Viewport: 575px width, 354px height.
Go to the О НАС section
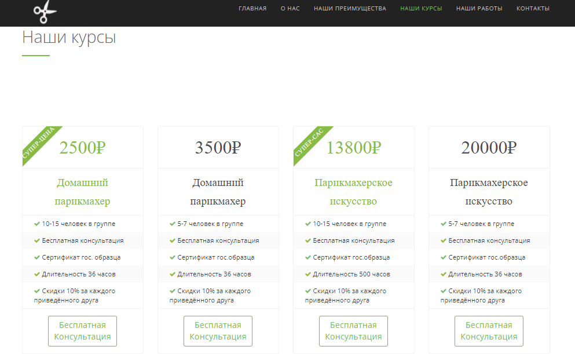click(x=290, y=9)
